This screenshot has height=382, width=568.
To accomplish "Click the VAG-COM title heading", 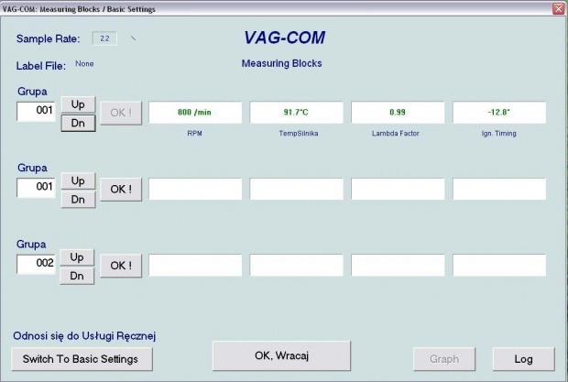I will [284, 38].
